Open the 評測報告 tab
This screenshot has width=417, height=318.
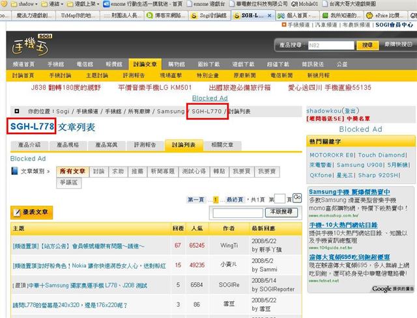coord(143,144)
